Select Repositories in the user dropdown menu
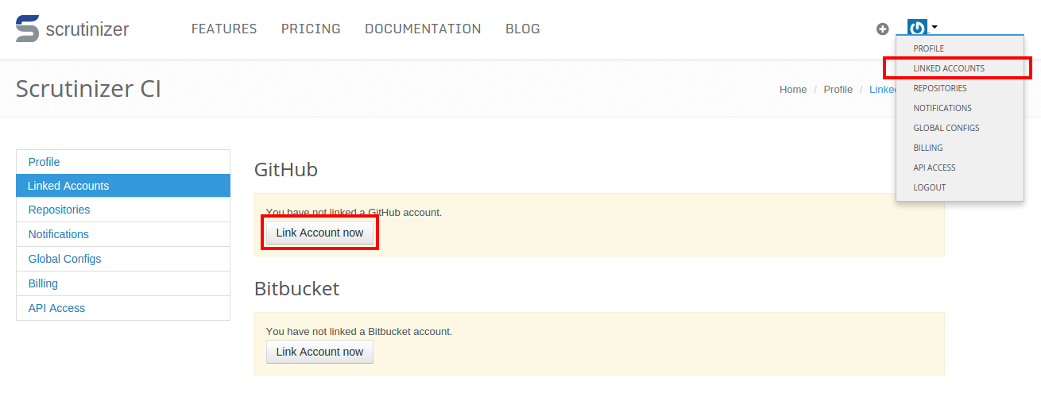The image size is (1041, 416). coord(940,88)
